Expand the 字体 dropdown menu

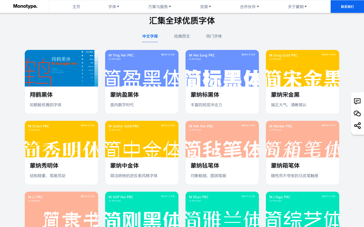coord(113,7)
